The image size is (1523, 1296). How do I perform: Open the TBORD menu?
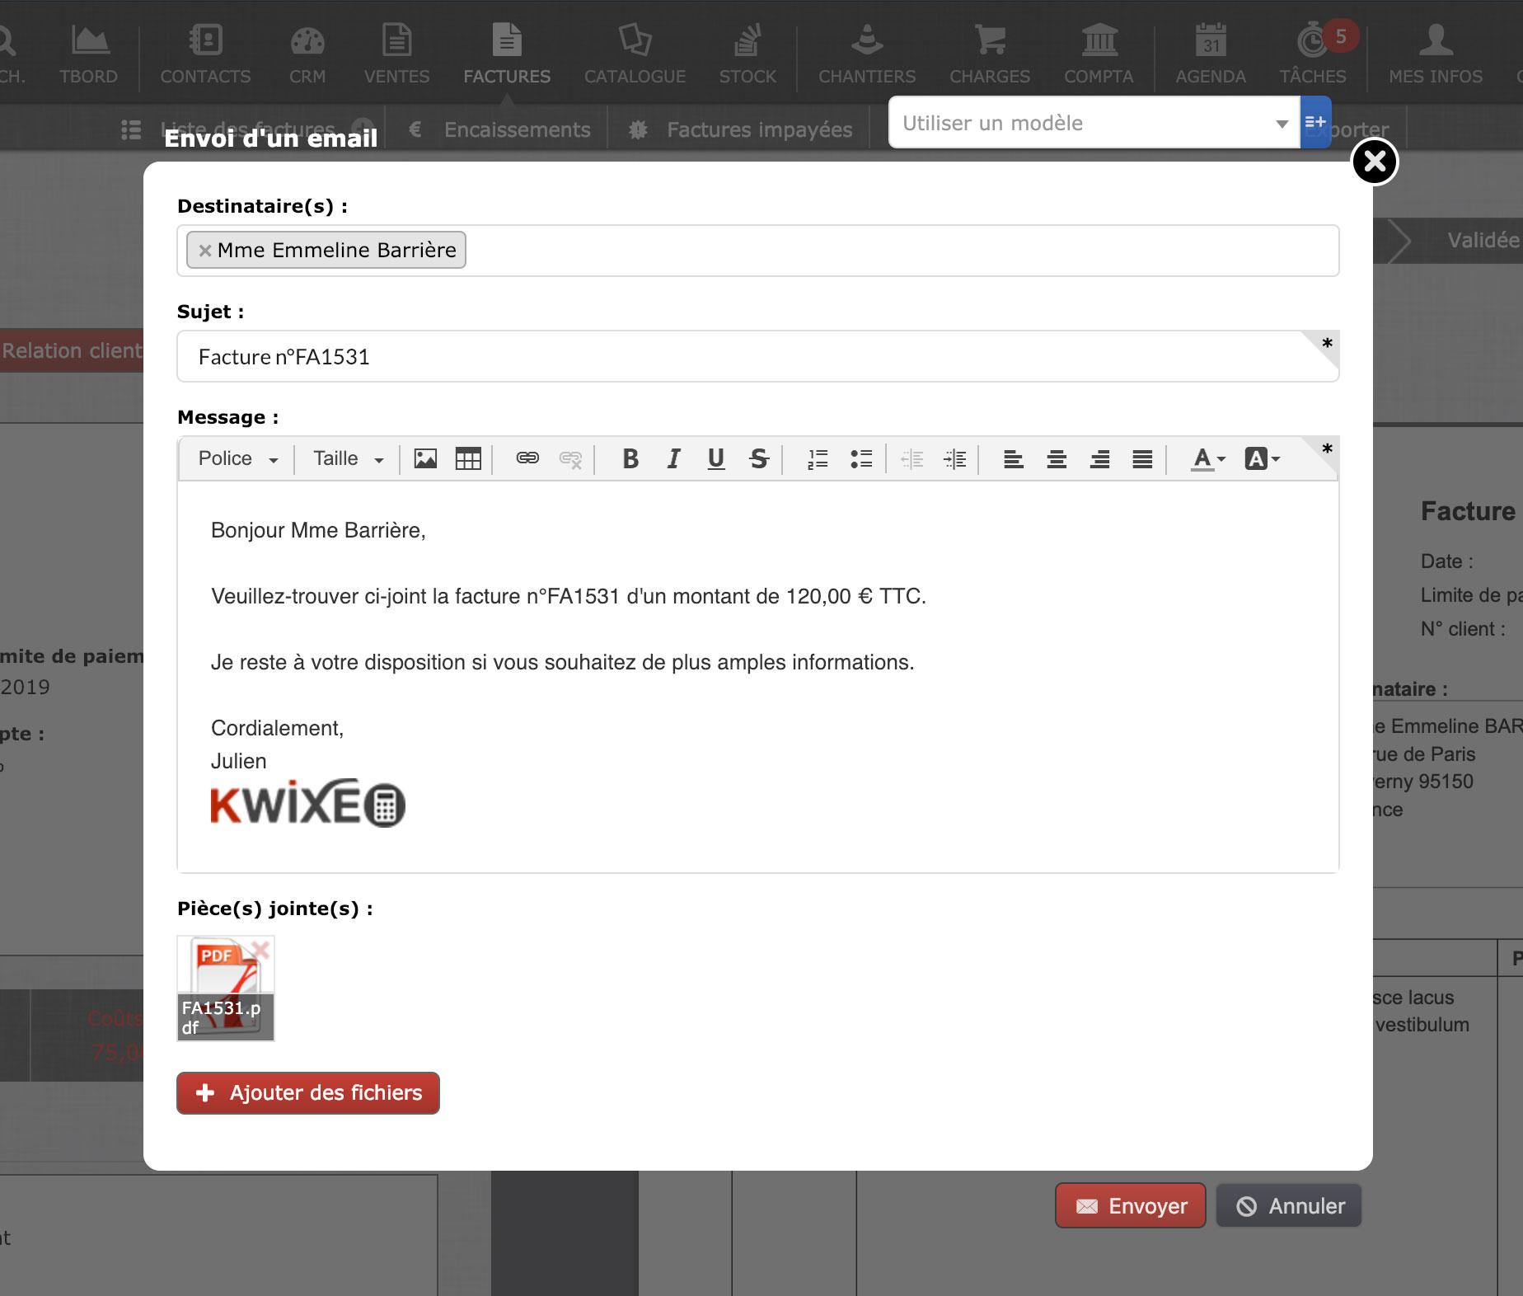[x=88, y=54]
